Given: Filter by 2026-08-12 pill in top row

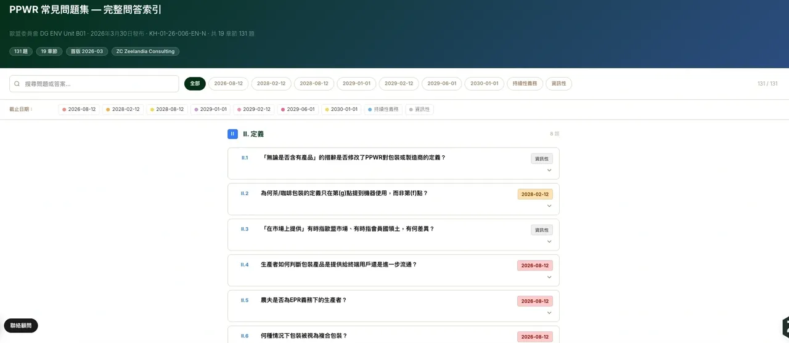Looking at the screenshot, I should click(x=228, y=84).
